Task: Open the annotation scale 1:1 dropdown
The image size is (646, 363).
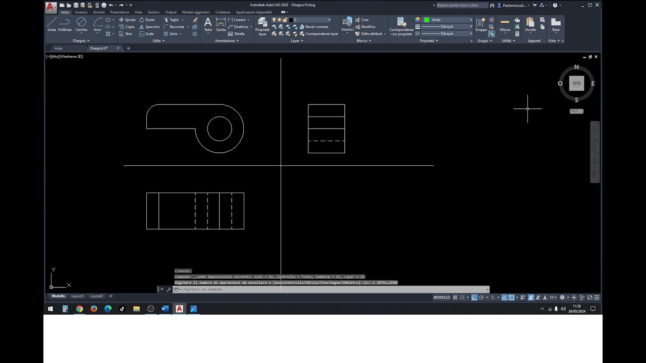Action: [553, 297]
